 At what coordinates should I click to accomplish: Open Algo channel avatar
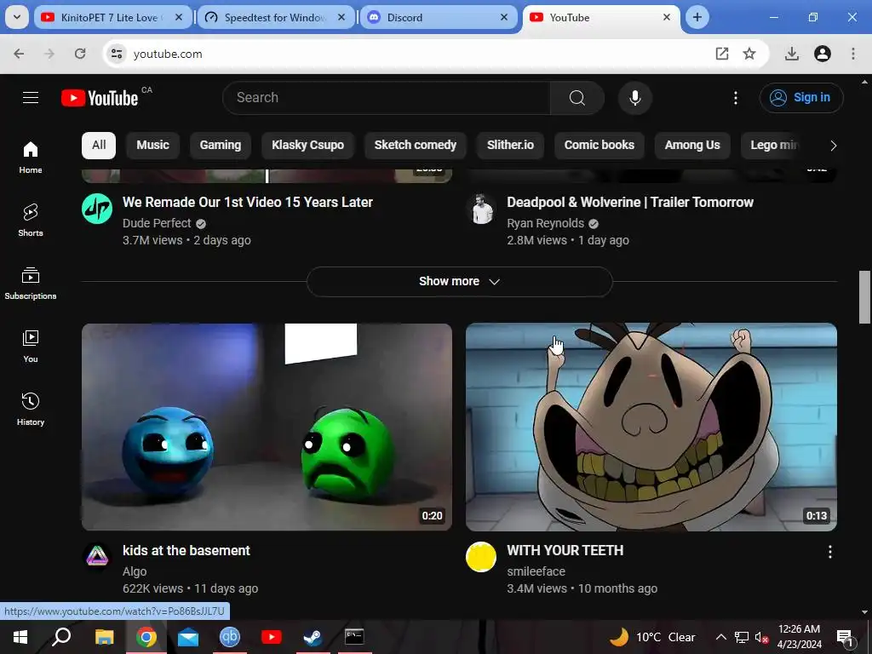pos(97,557)
